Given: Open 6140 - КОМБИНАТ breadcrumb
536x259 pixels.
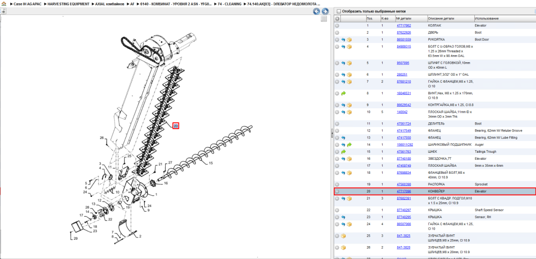Looking at the screenshot, I should [x=176, y=4].
